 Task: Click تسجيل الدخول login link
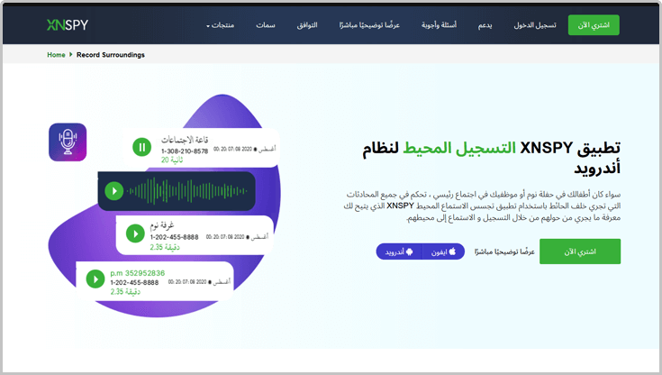[x=535, y=25]
